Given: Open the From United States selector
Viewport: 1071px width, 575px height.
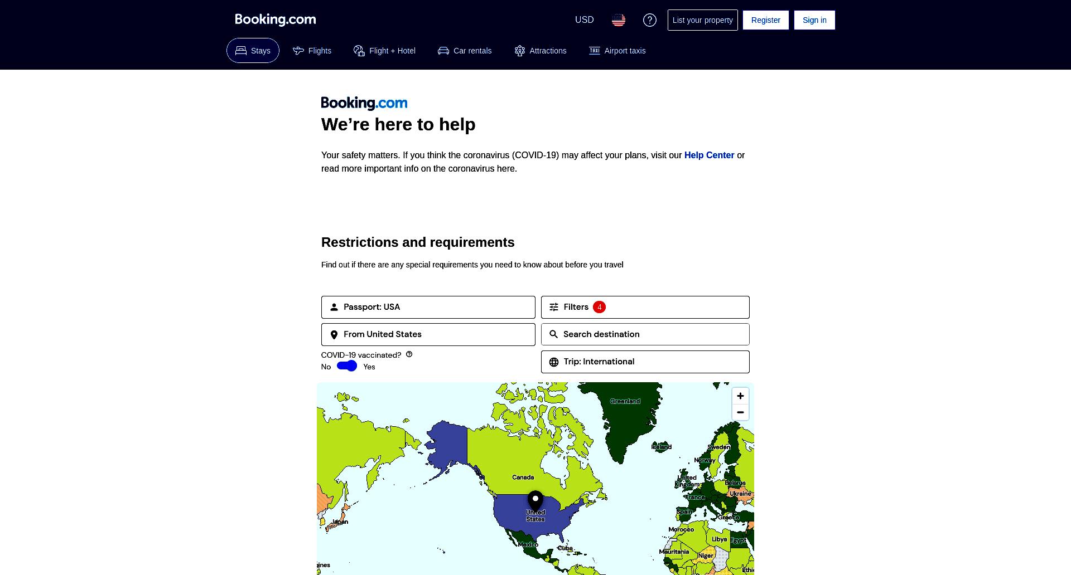Looking at the screenshot, I should point(428,334).
